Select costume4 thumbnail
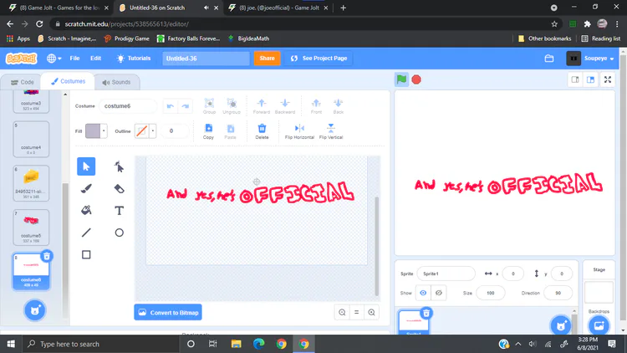 click(x=31, y=140)
